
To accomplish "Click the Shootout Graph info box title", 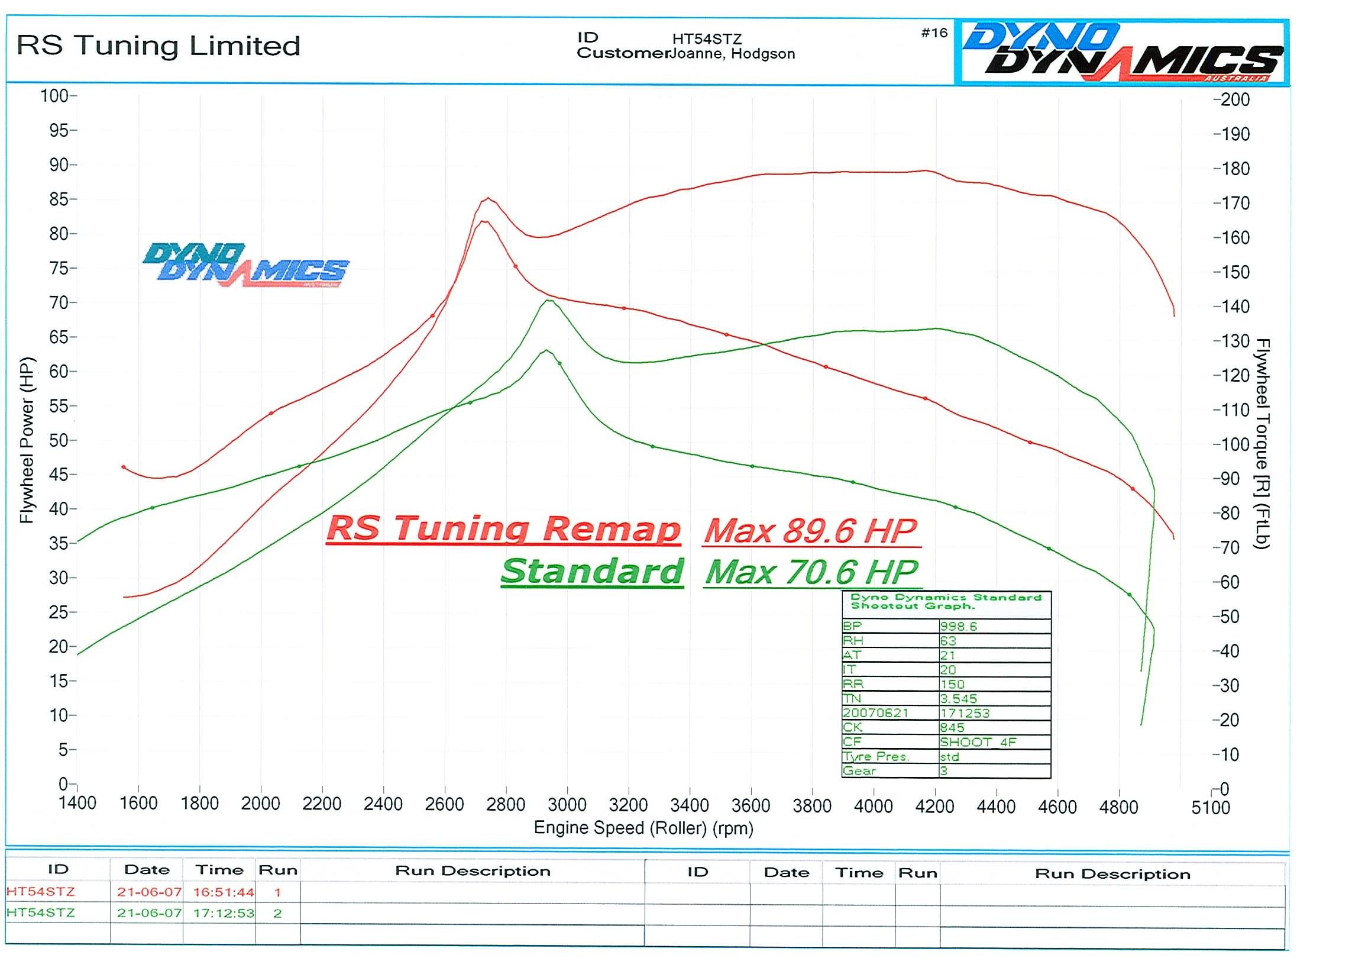I will point(946,601).
